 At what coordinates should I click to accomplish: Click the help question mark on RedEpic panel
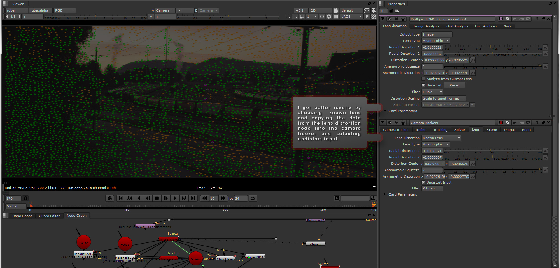[x=537, y=19]
